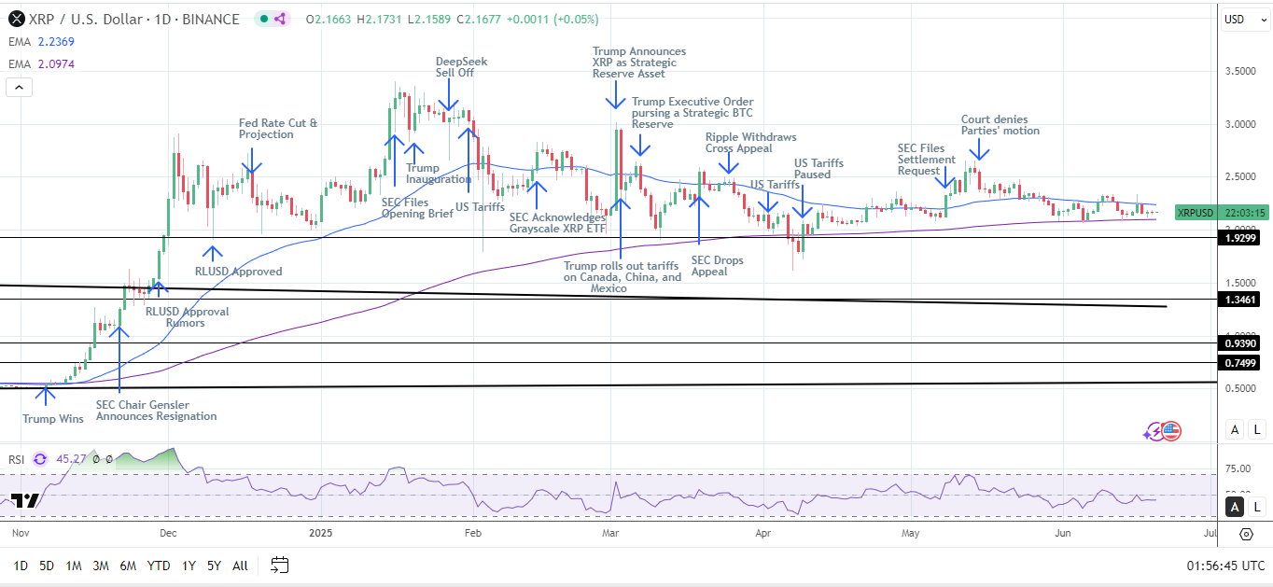Screen dimensions: 1273x587
Task: Click the US flag economic event icon
Action: tap(1171, 431)
